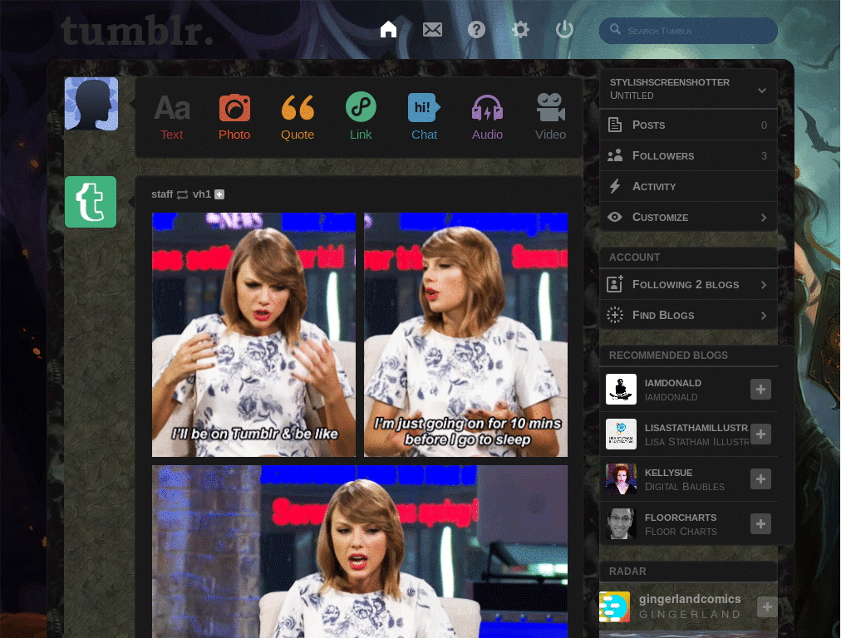
Task: Click the reblog arrows icon between staff and vh1
Action: (x=182, y=194)
